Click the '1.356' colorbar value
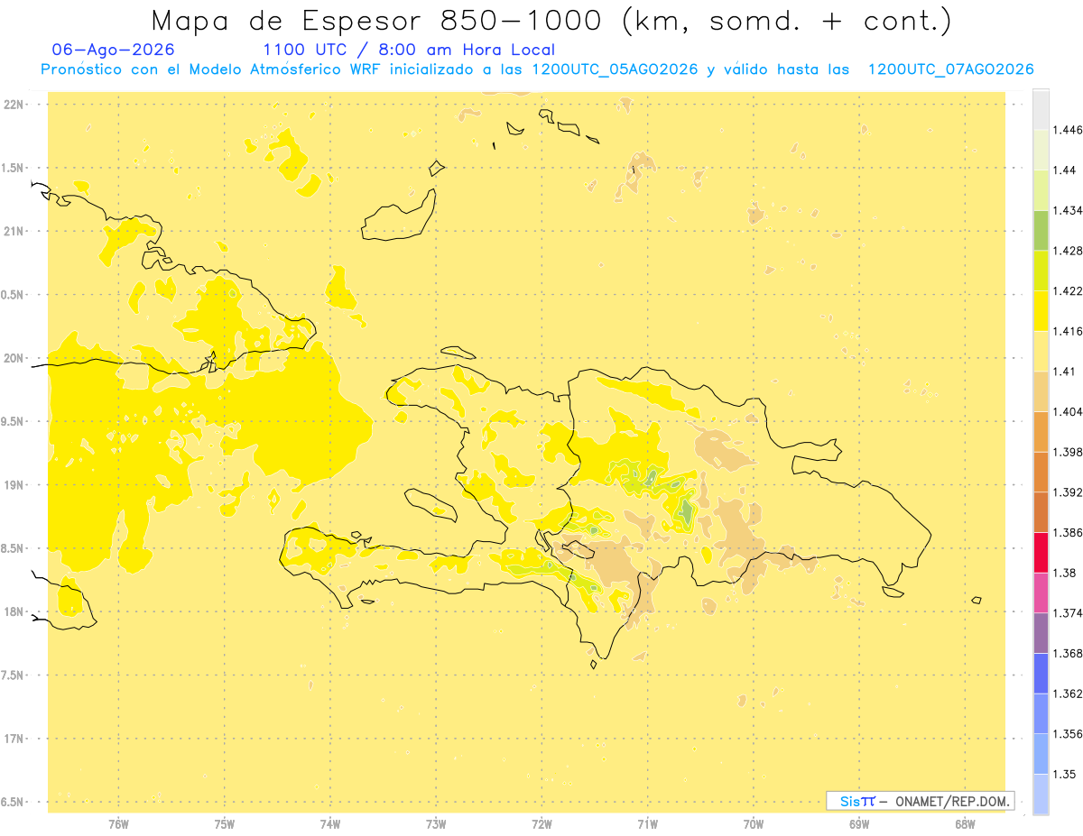Image resolution: width=1083 pixels, height=836 pixels. pos(1068,734)
